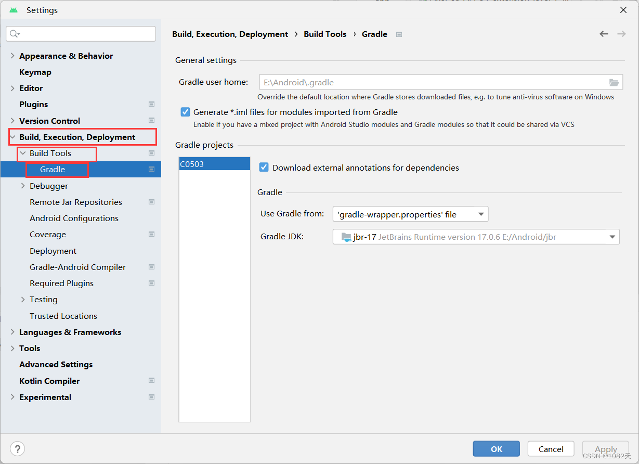Click the project-settings icon on Gradle-Android Compiler row
The height and width of the screenshot is (464, 639).
pyautogui.click(x=151, y=267)
